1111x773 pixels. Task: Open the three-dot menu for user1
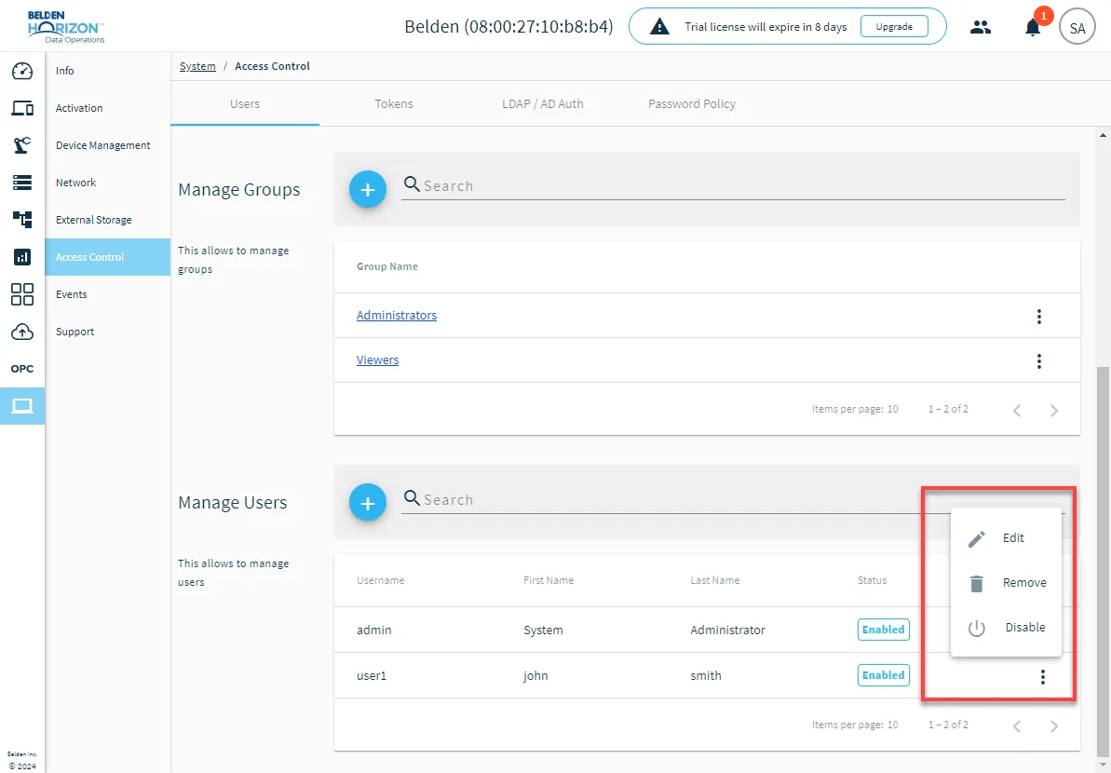point(1042,677)
